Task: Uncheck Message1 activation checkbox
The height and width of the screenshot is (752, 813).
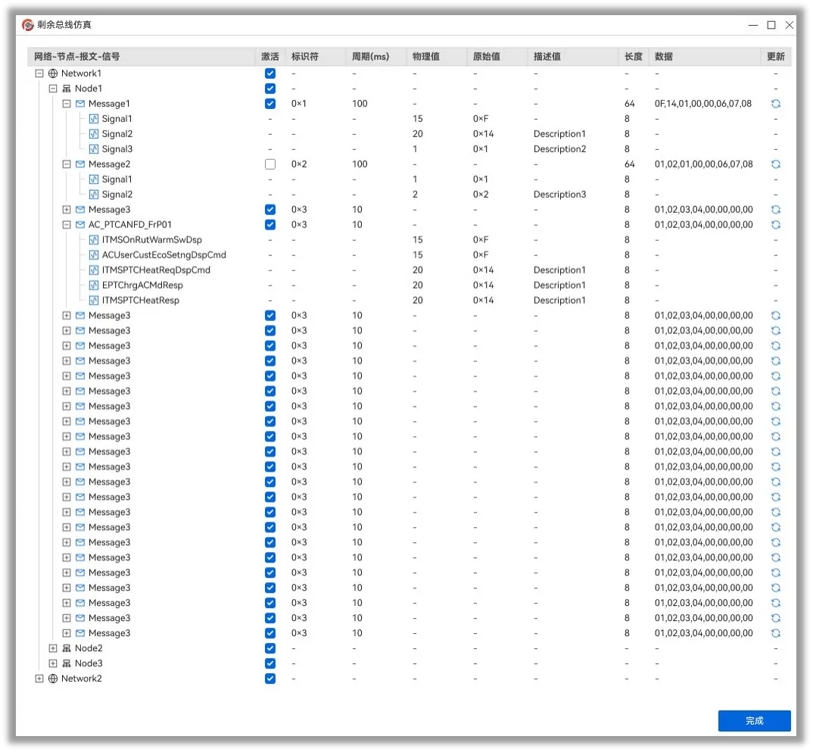Action: 270,104
